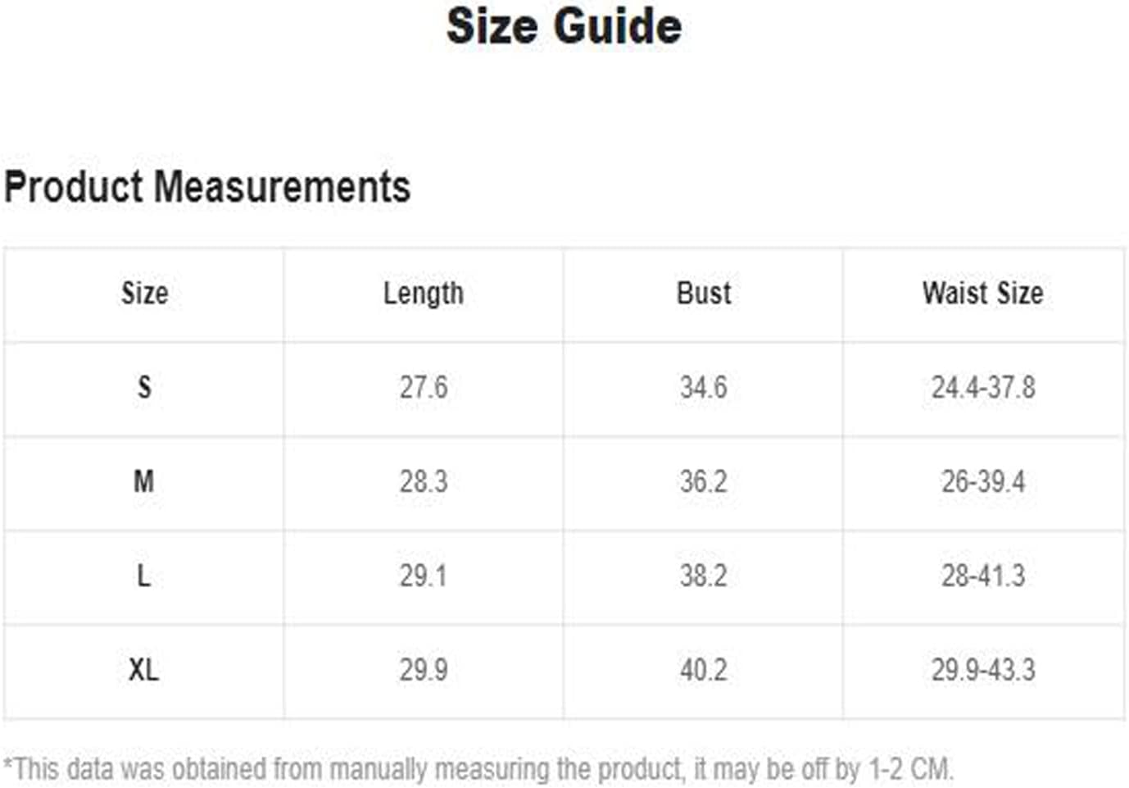
Task: Click the Size column header
Action: point(145,294)
